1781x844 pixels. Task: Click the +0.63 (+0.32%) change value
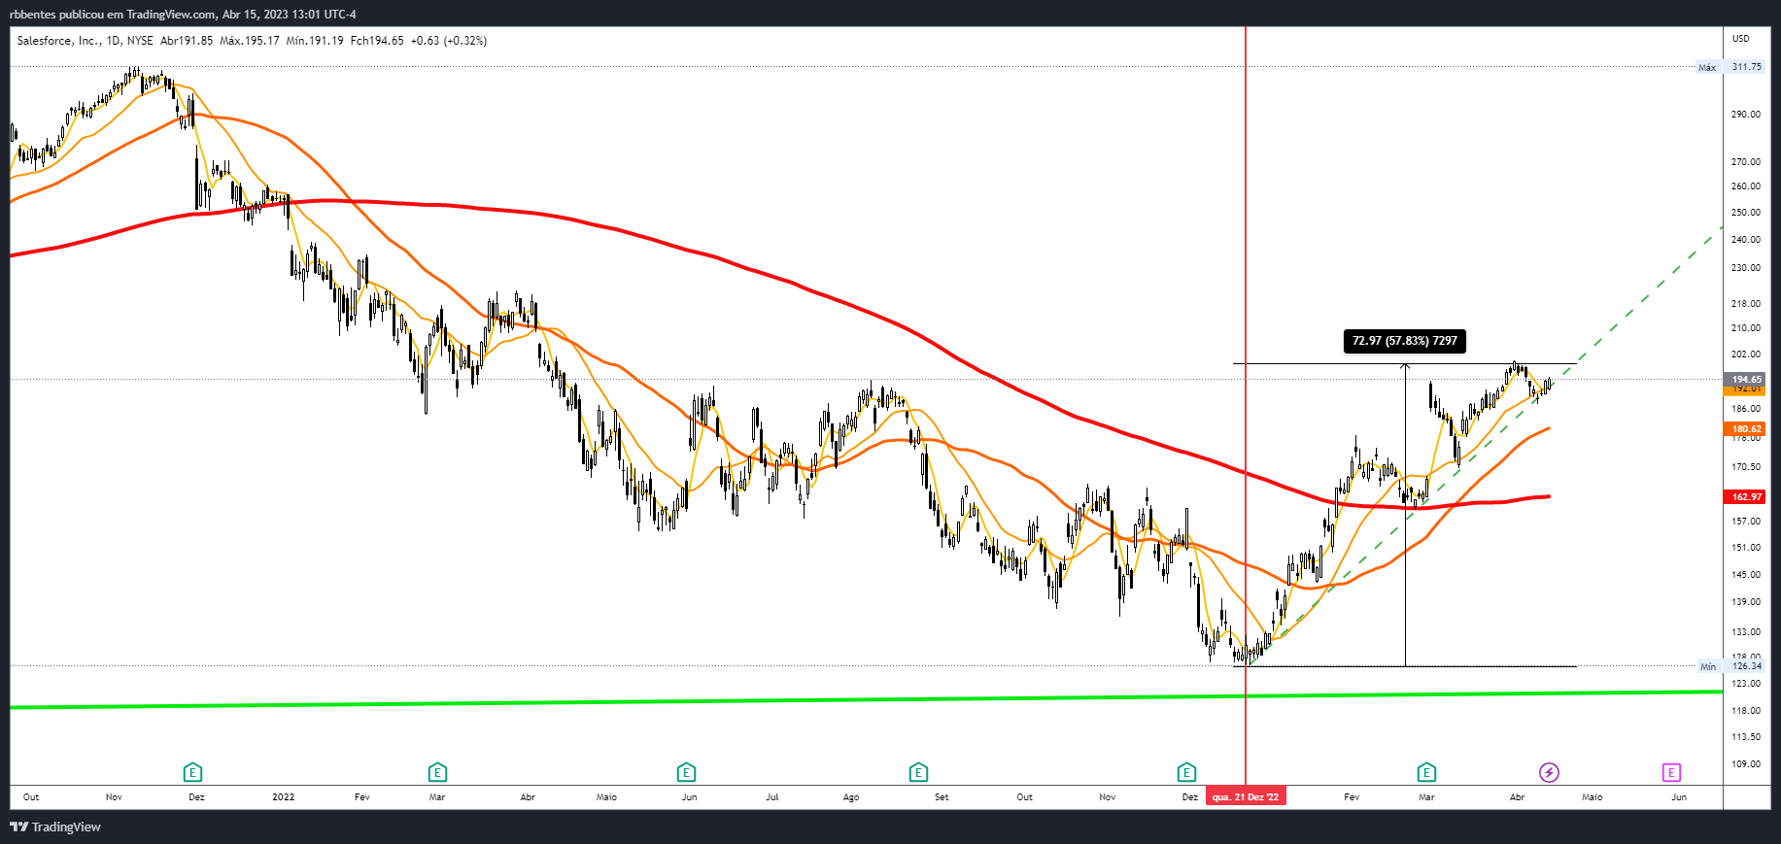449,41
